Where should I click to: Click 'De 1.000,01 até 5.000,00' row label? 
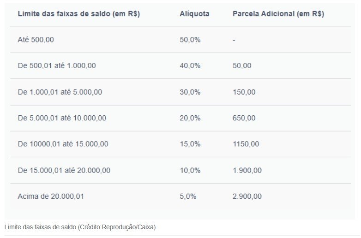[x=60, y=92]
